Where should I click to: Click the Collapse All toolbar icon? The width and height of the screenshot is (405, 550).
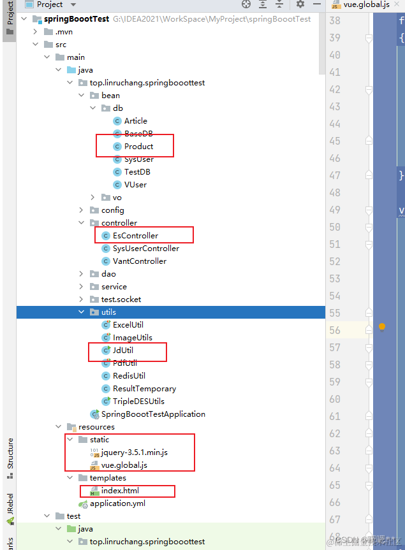coord(279,4)
